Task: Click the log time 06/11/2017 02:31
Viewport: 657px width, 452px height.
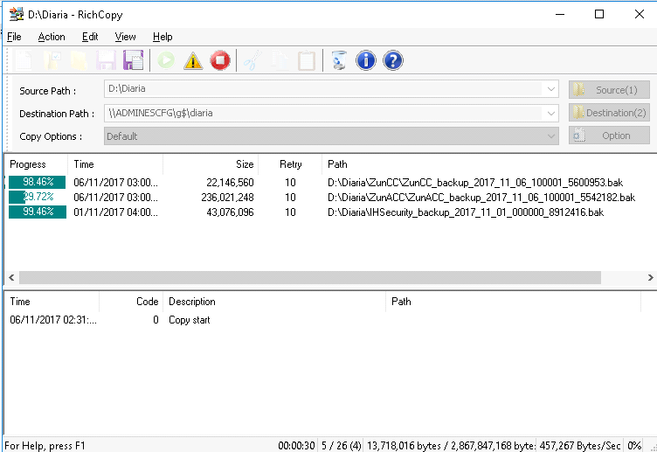Action: (53, 320)
